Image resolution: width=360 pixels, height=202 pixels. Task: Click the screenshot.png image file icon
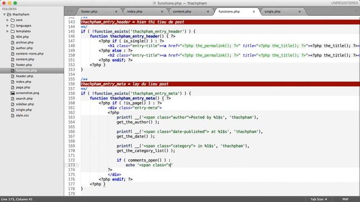tap(12, 93)
